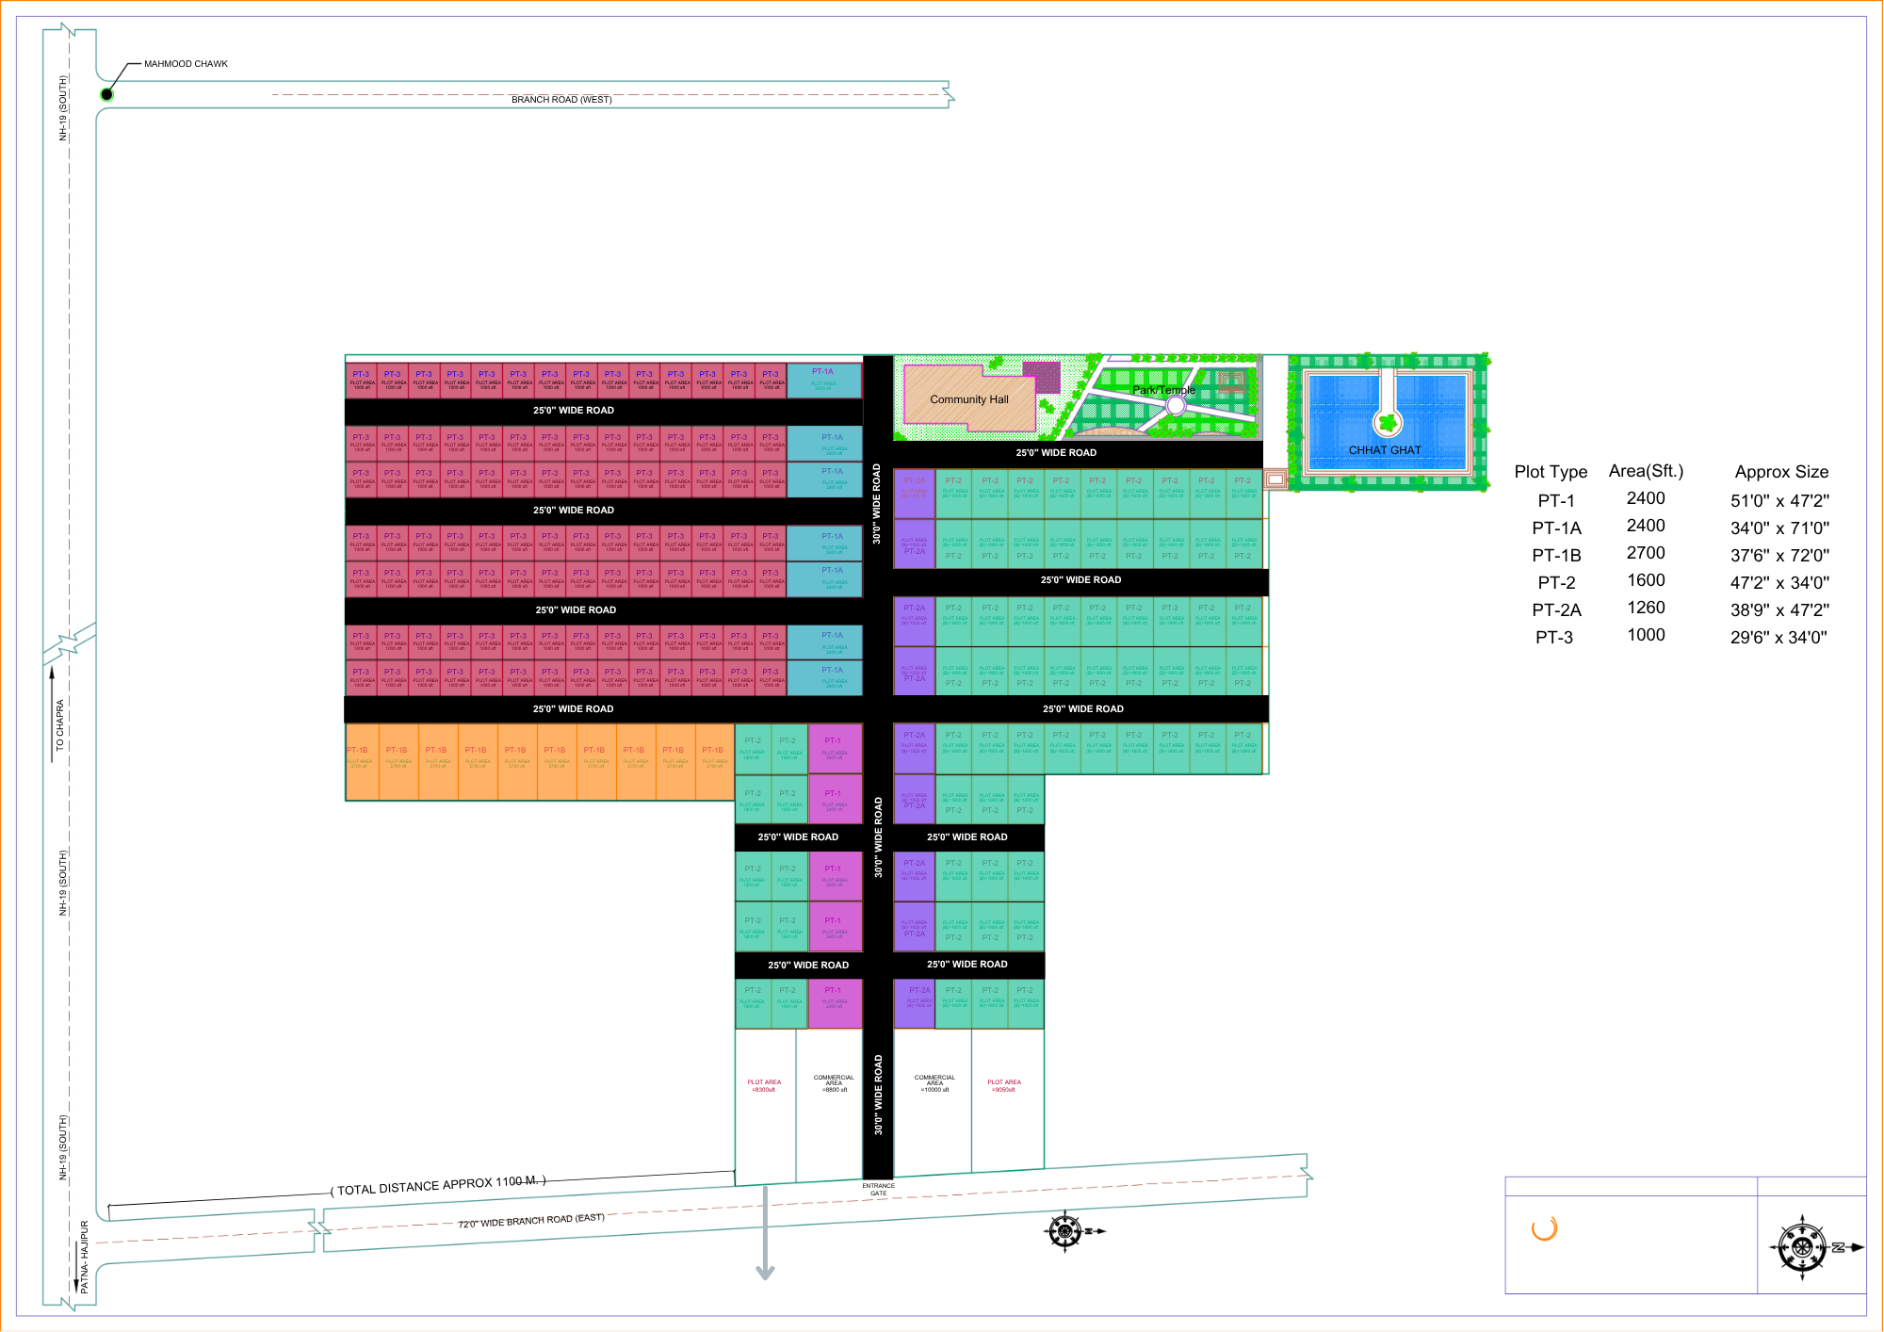Viewport: 1884px width, 1332px height.
Task: Click the Plot Type column header
Action: [1551, 472]
